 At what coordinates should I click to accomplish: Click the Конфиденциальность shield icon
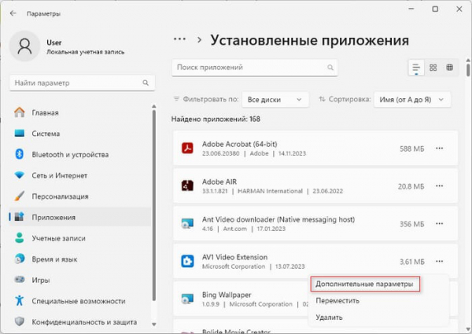(20, 321)
